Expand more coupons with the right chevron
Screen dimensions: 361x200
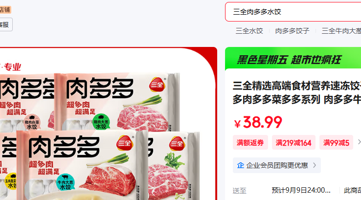pyautogui.click(x=359, y=142)
